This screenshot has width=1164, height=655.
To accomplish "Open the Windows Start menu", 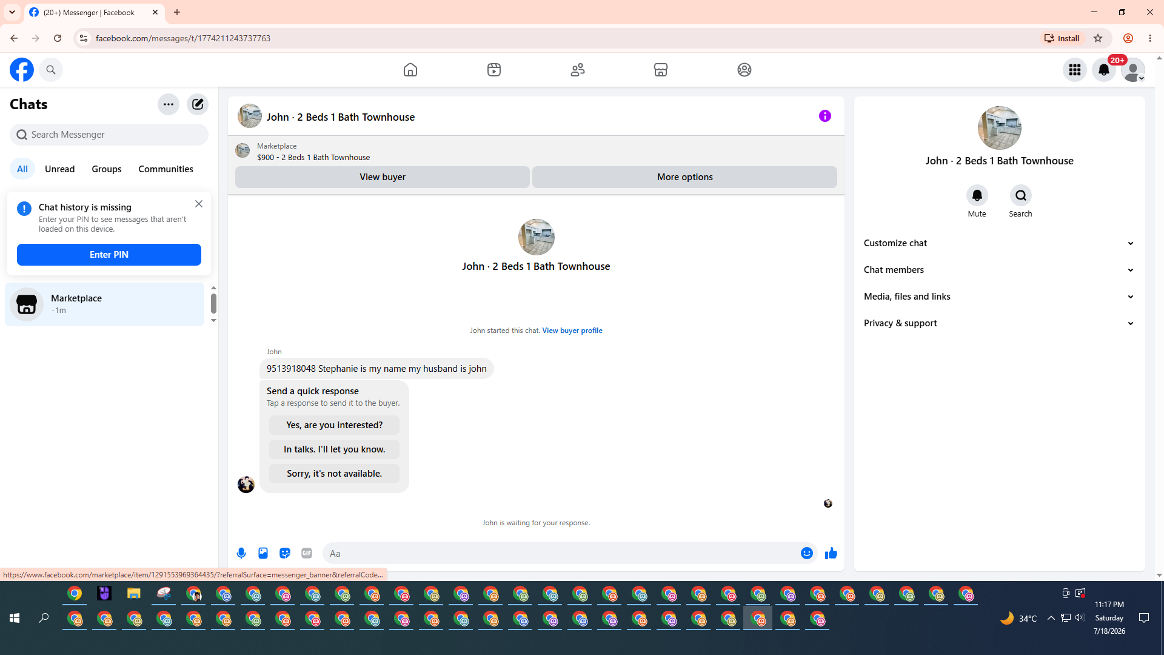I will [x=15, y=618].
